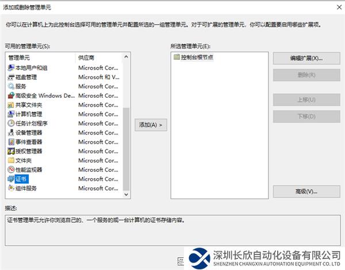This screenshot has width=345, height=270.
Task: Select the 共享文件夹 snap-in icon
Action: (x=11, y=105)
